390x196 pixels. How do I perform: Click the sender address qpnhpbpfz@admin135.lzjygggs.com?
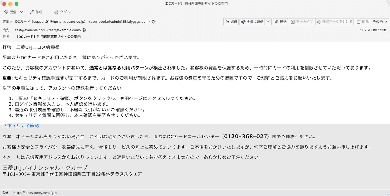coord(119,22)
